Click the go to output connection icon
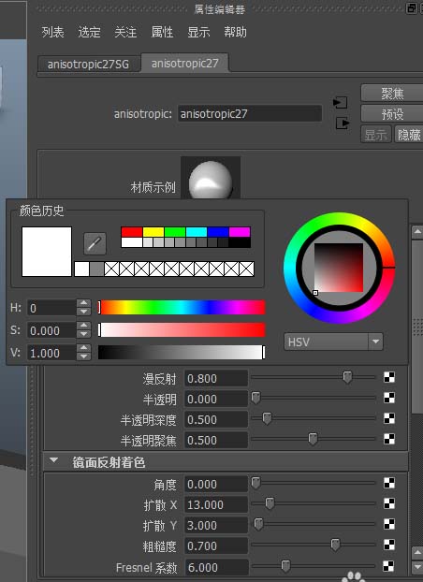Viewport: 423px width, 582px height. point(342,123)
